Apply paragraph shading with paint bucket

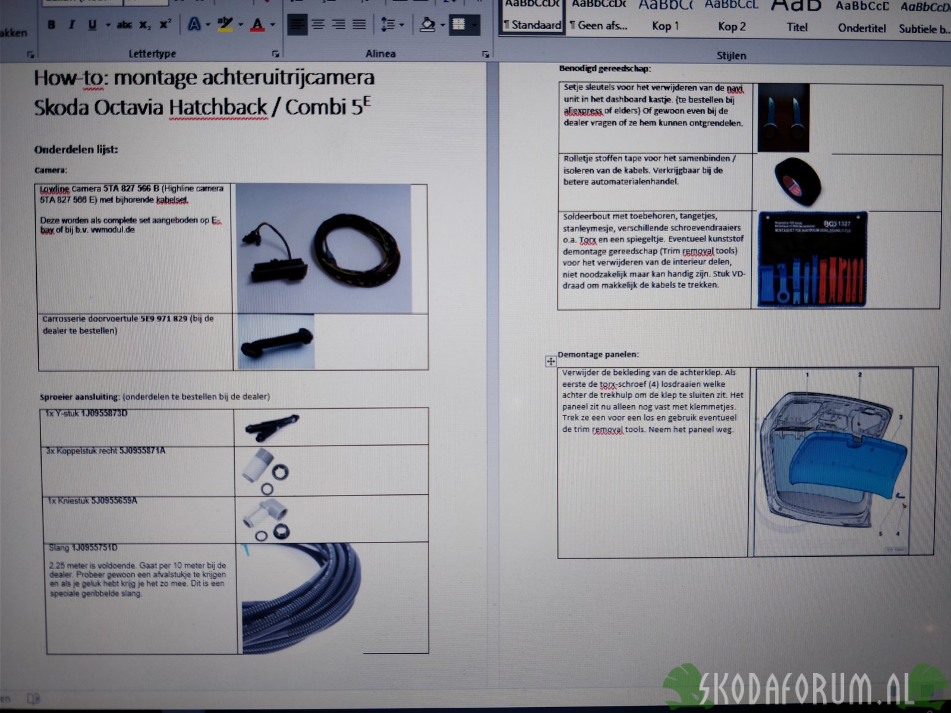click(x=427, y=25)
